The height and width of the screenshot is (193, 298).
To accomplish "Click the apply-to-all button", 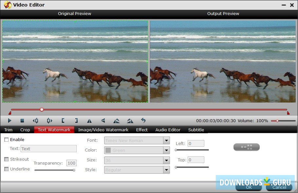I will (247, 147).
